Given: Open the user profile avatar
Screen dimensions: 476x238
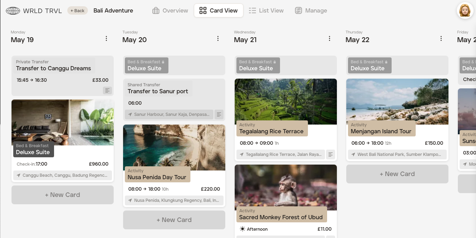Looking at the screenshot, I should coord(465,10).
